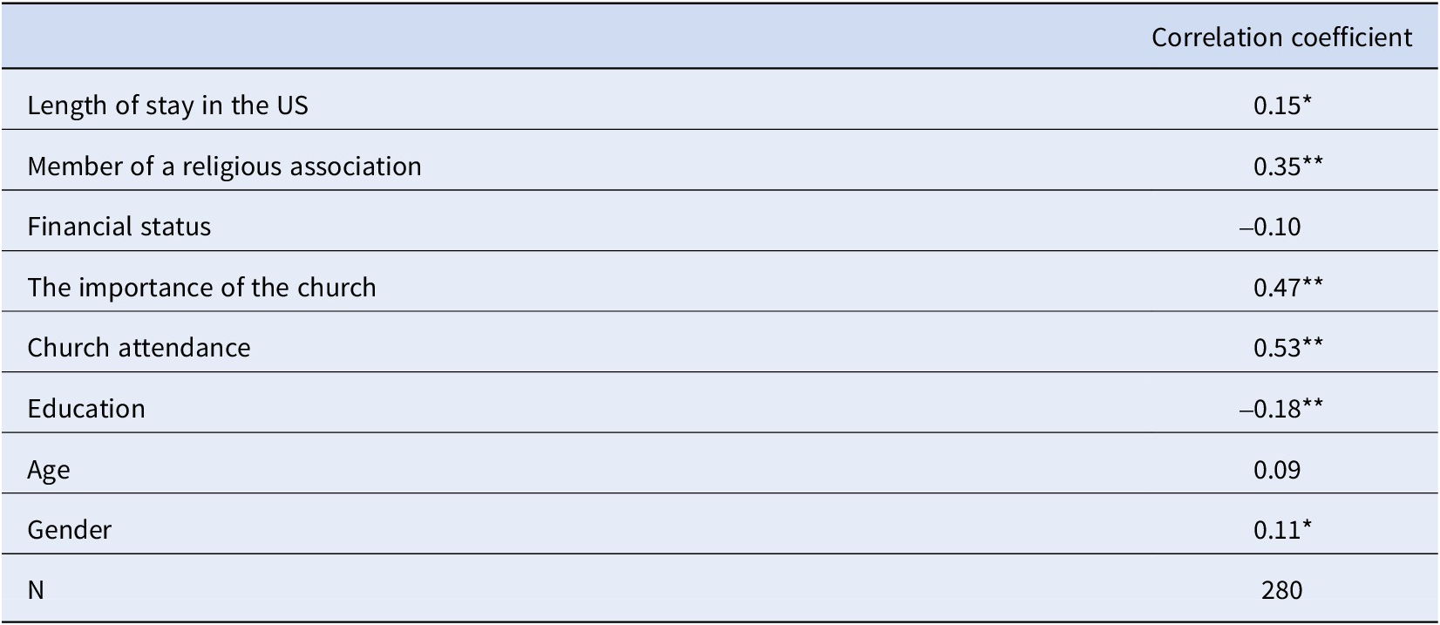The width and height of the screenshot is (1440, 625).
Task: Click the 0.11* value cell
Action: point(1282,530)
